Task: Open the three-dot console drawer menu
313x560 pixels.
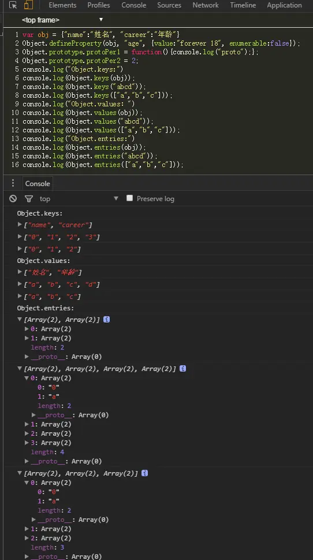Action: (13, 183)
